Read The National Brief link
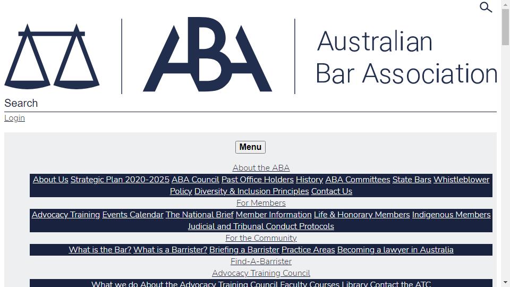Screen dimensions: 510x287 (x=199, y=215)
